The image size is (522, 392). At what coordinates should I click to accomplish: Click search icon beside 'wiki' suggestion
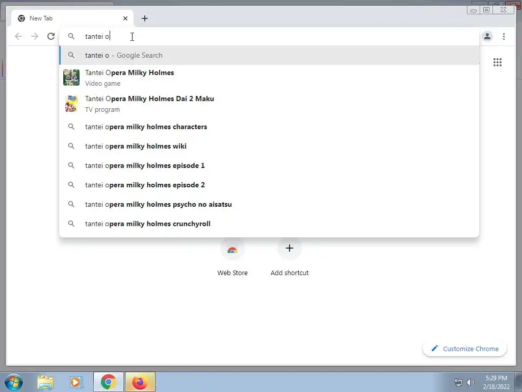(x=71, y=146)
